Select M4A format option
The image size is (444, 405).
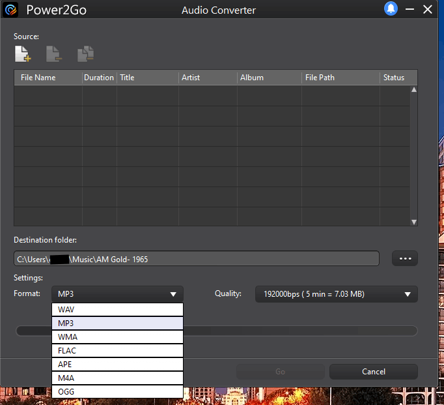(x=118, y=378)
